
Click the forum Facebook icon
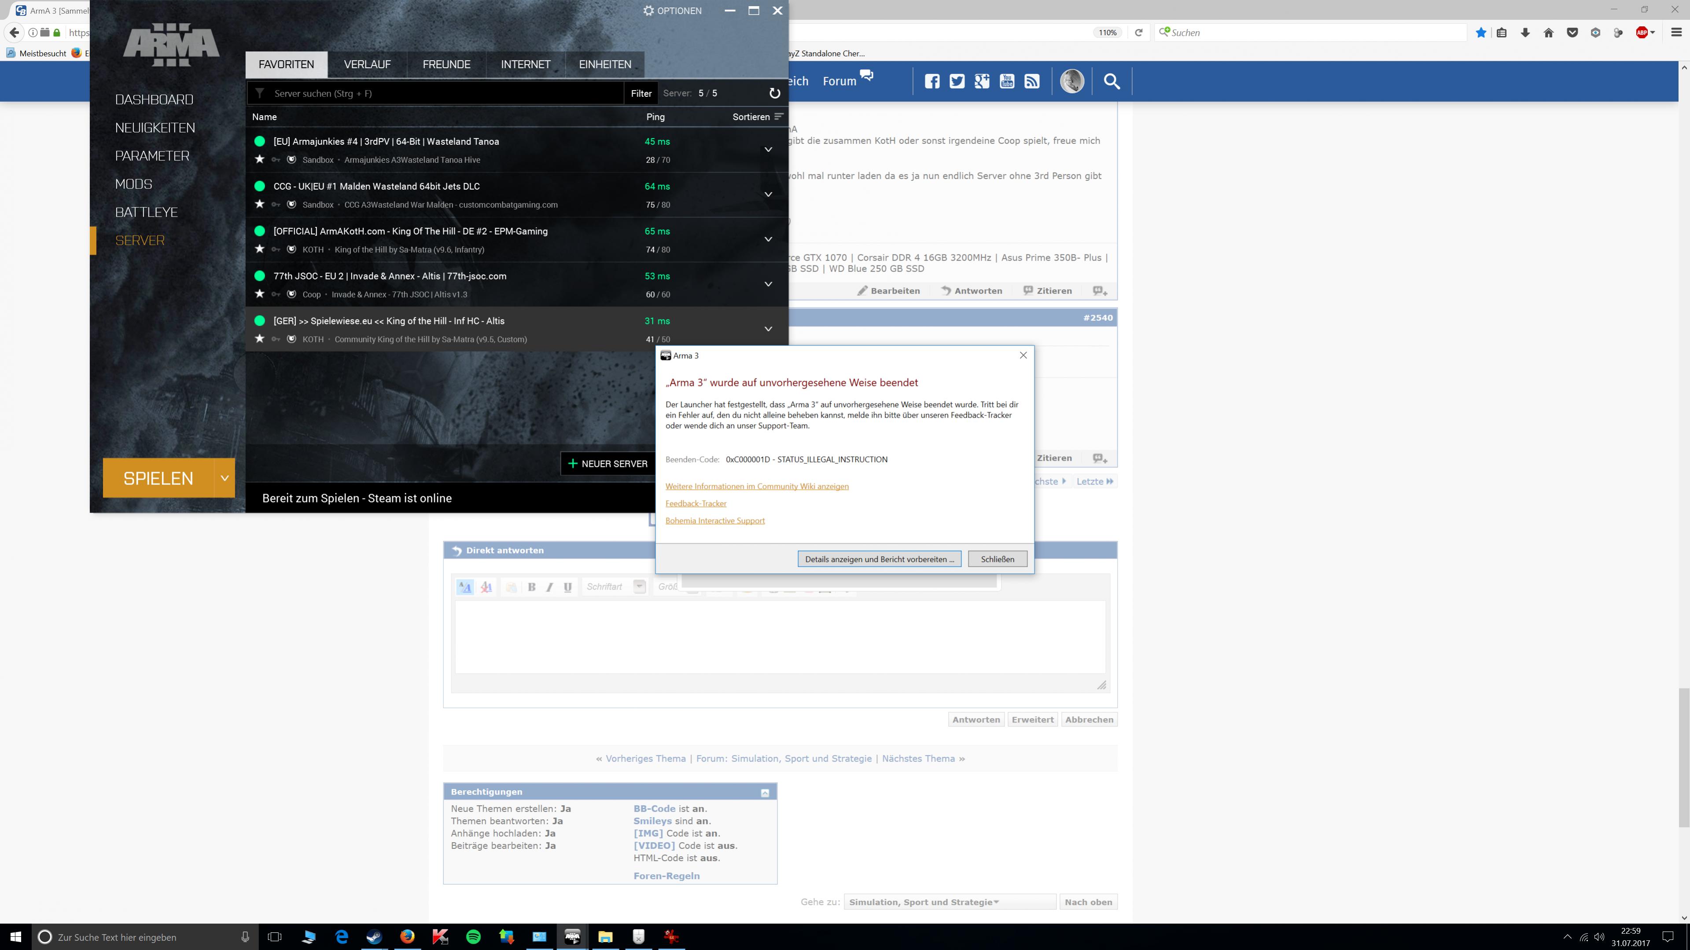click(x=932, y=81)
